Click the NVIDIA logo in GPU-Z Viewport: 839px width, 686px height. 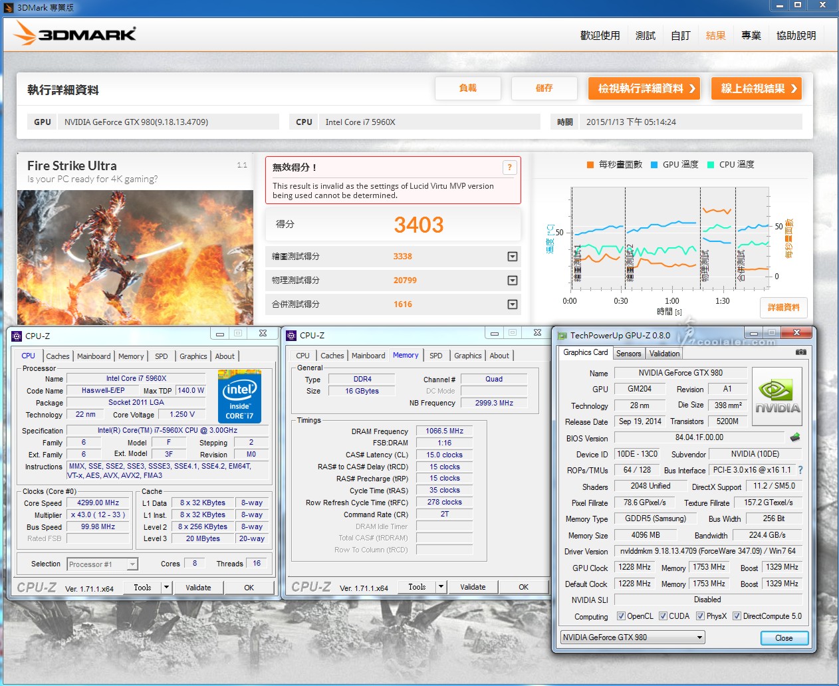(777, 397)
